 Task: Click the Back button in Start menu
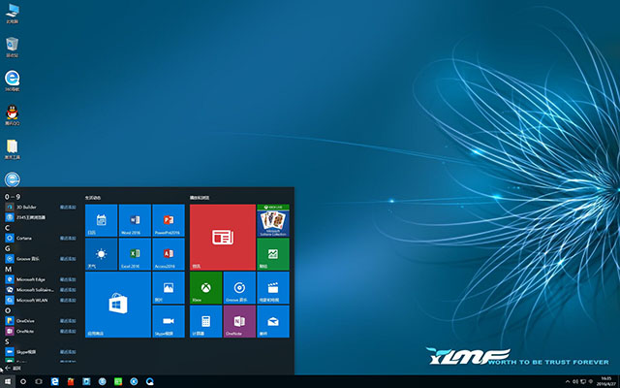12,369
